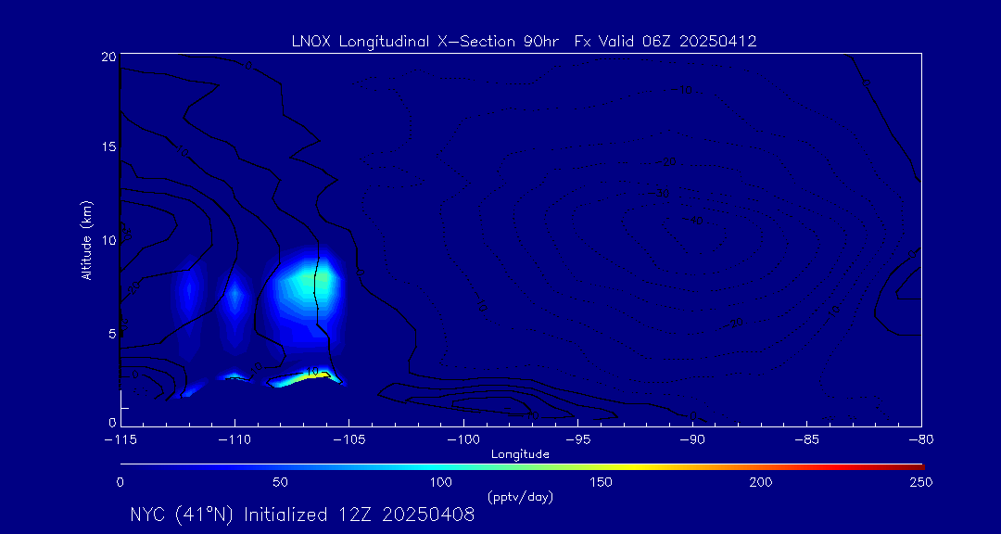Click the -30 dotted contour label
The image size is (1001, 534).
[658, 193]
